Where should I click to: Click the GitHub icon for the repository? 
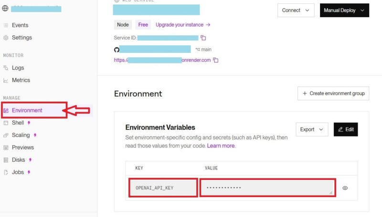click(x=116, y=49)
